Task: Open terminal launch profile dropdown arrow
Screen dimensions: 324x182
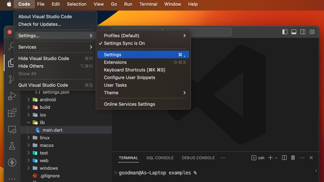Action: pyautogui.click(x=276, y=158)
